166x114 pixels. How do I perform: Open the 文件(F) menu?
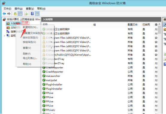(7, 9)
